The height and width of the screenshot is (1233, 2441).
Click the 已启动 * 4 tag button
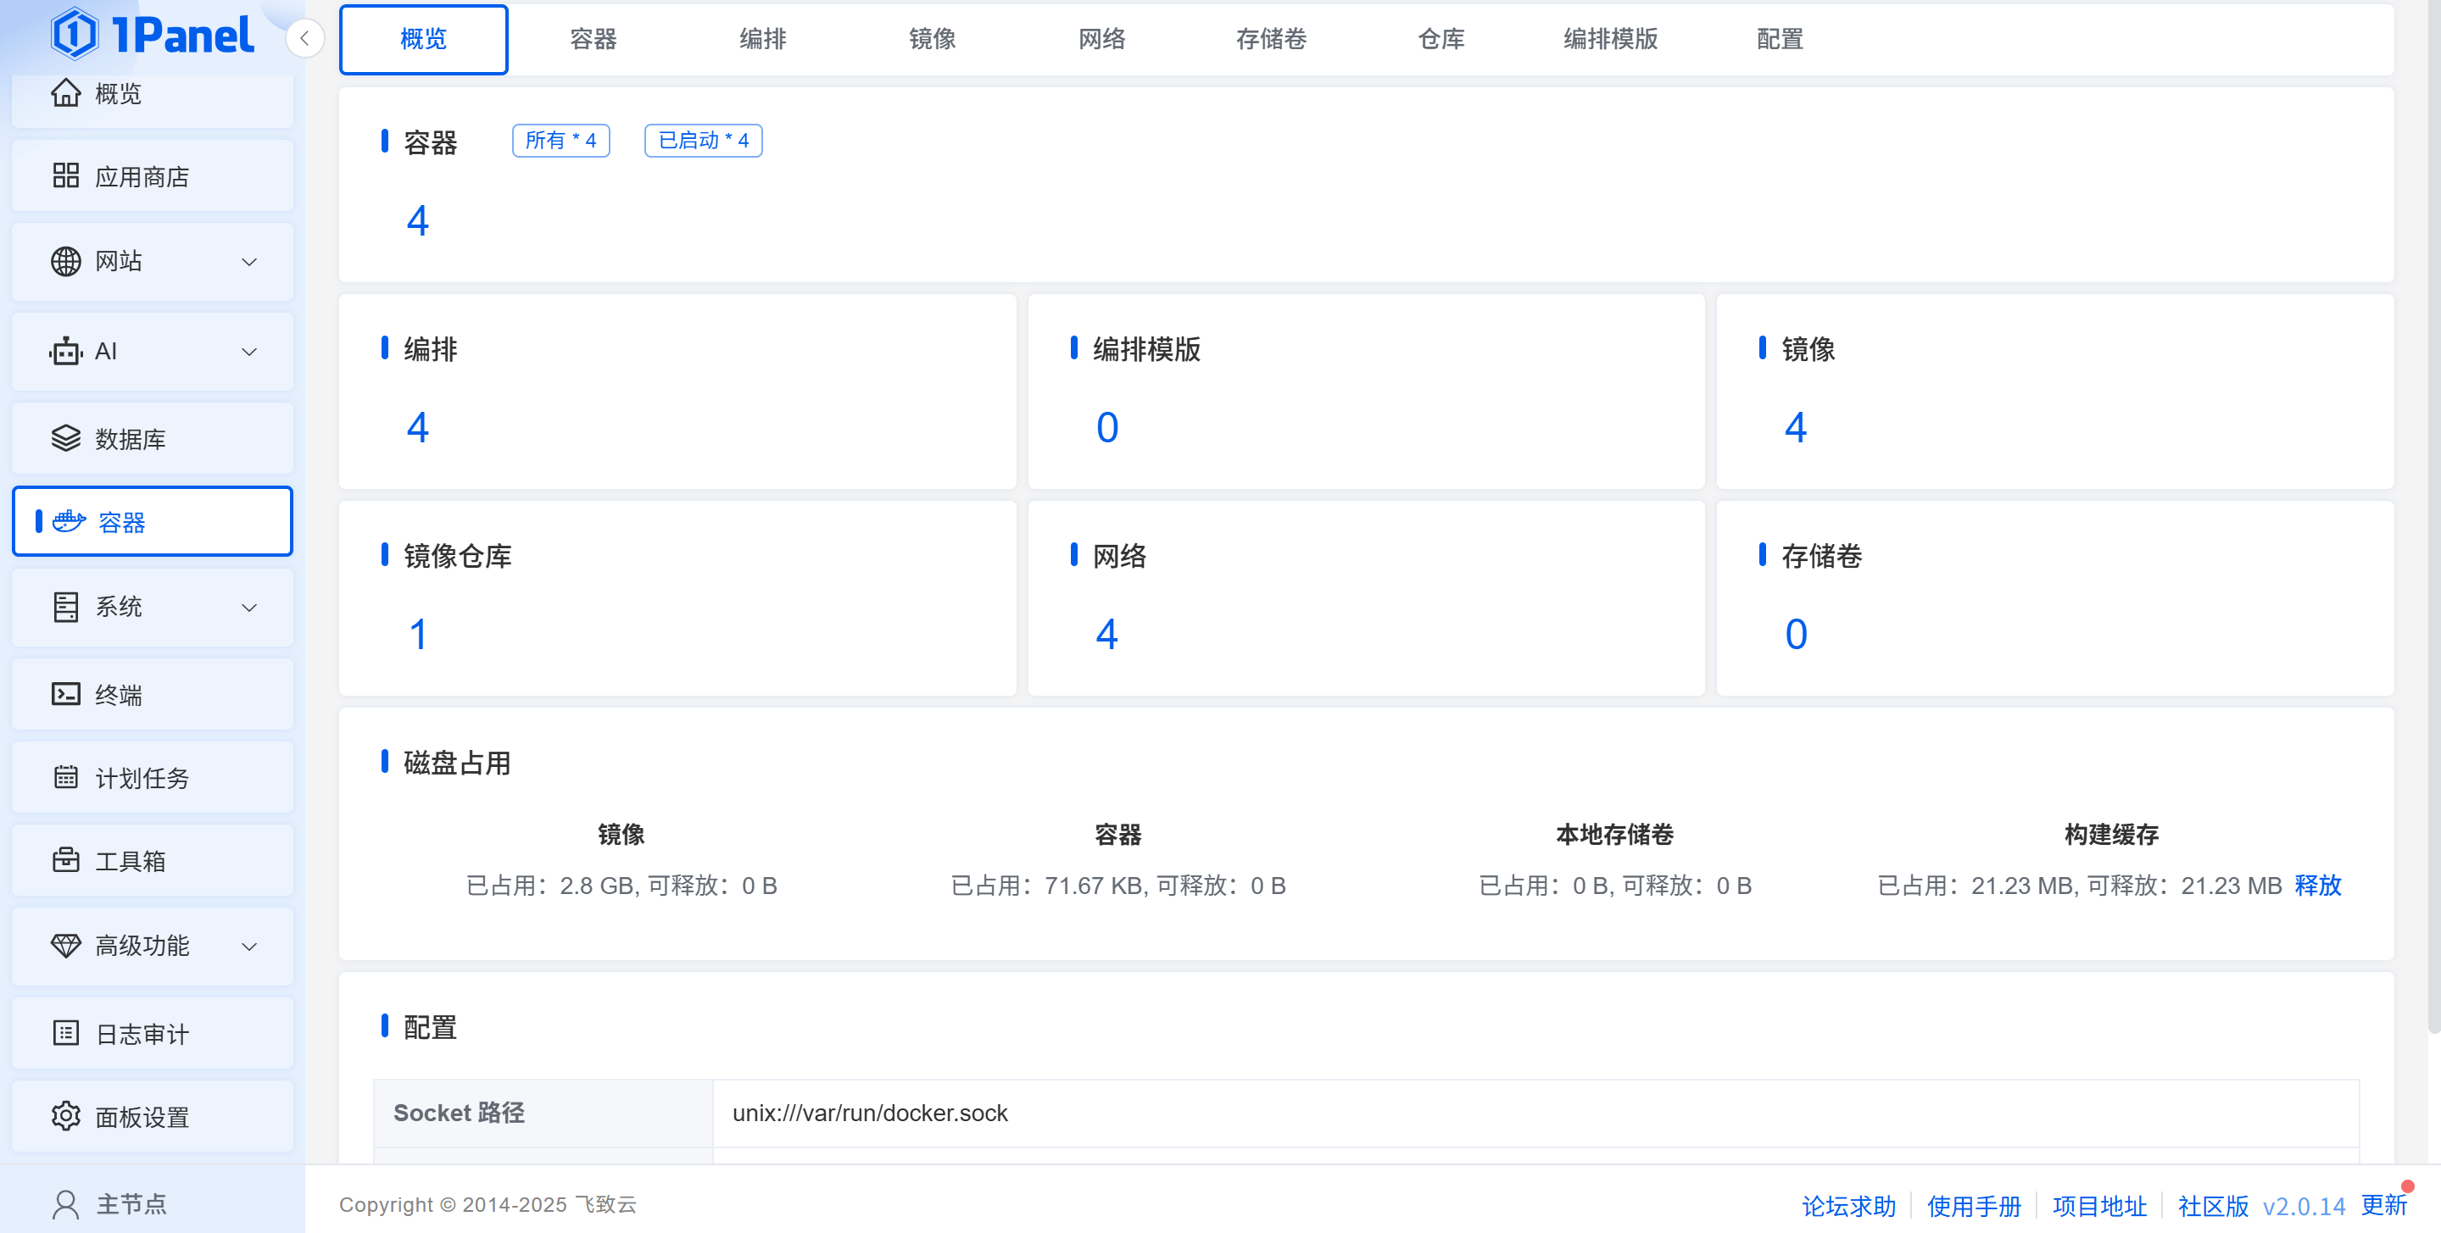coord(703,142)
